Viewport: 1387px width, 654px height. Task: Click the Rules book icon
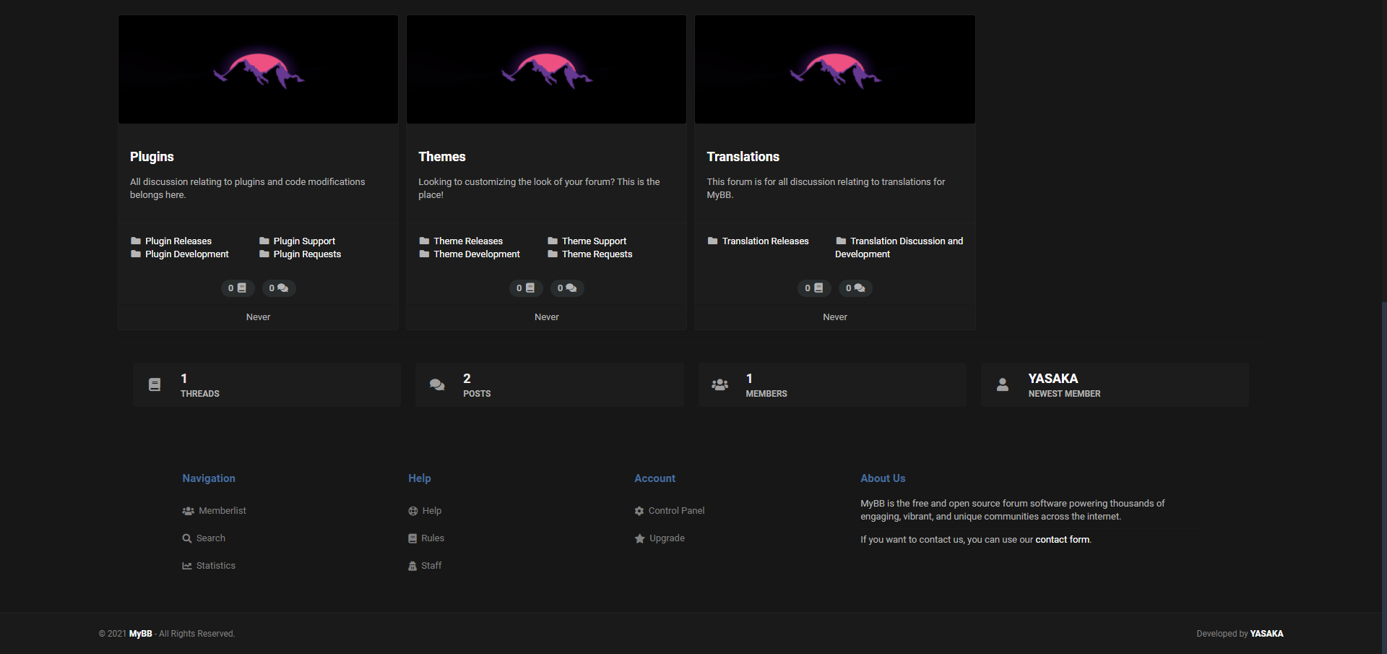click(x=412, y=538)
